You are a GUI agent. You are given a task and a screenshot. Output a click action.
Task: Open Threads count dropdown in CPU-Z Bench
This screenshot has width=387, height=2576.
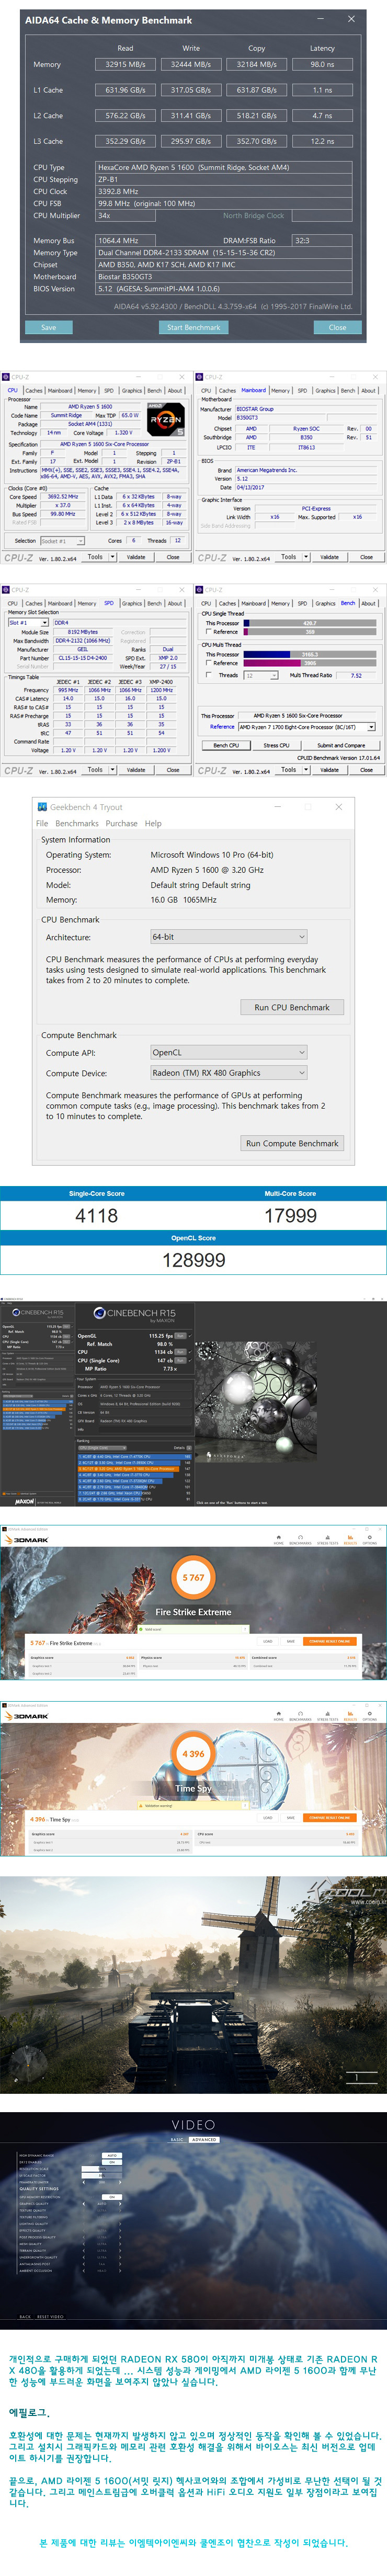pos(262,675)
